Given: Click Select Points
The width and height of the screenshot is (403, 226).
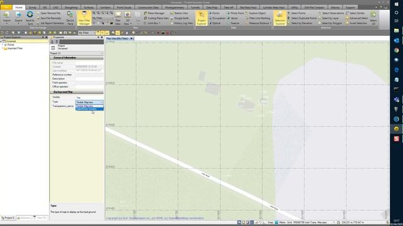Looking at the screenshot, I should pyautogui.click(x=297, y=13).
